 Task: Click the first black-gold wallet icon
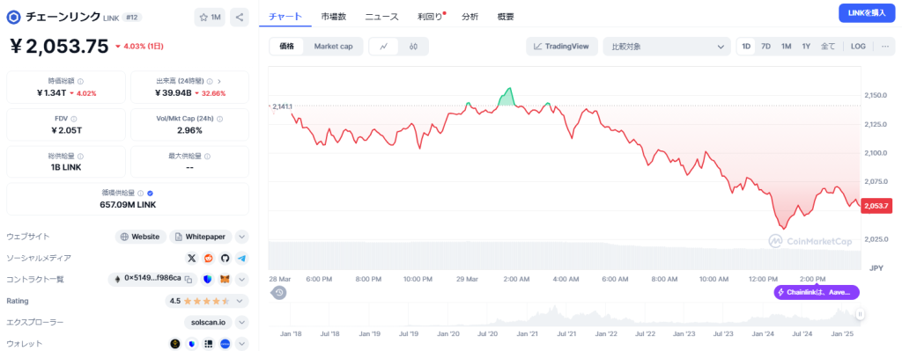pos(176,344)
